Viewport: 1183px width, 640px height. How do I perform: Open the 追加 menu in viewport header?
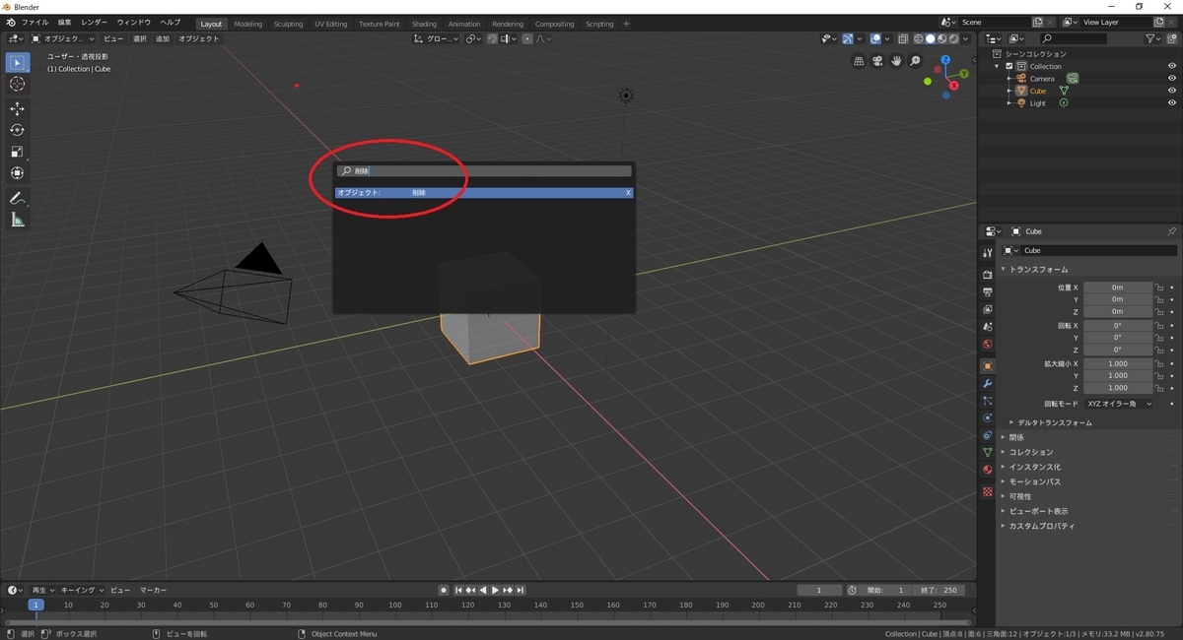point(163,39)
